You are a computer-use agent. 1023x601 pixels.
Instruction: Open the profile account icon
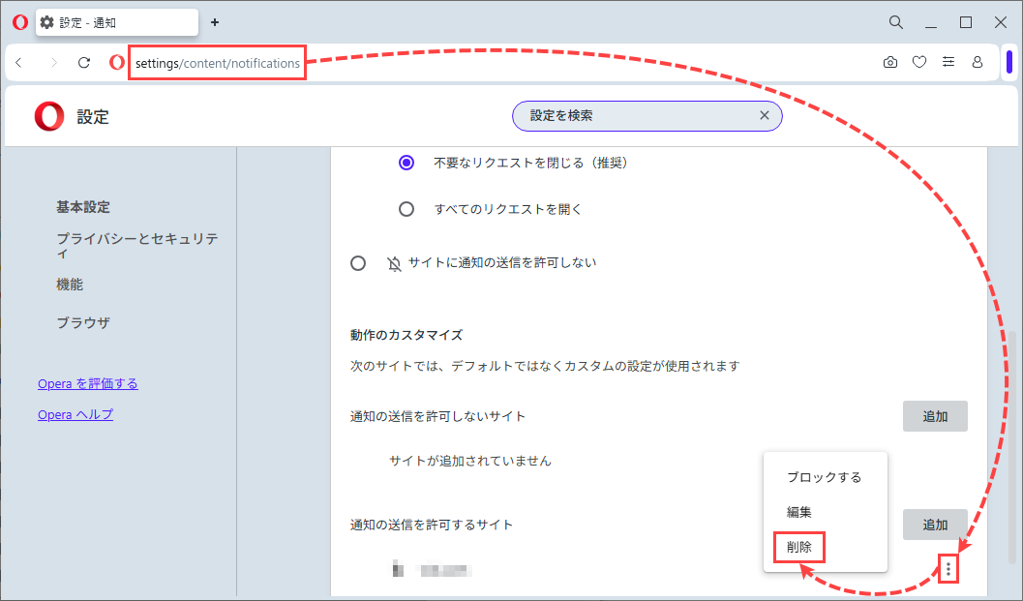(x=978, y=62)
